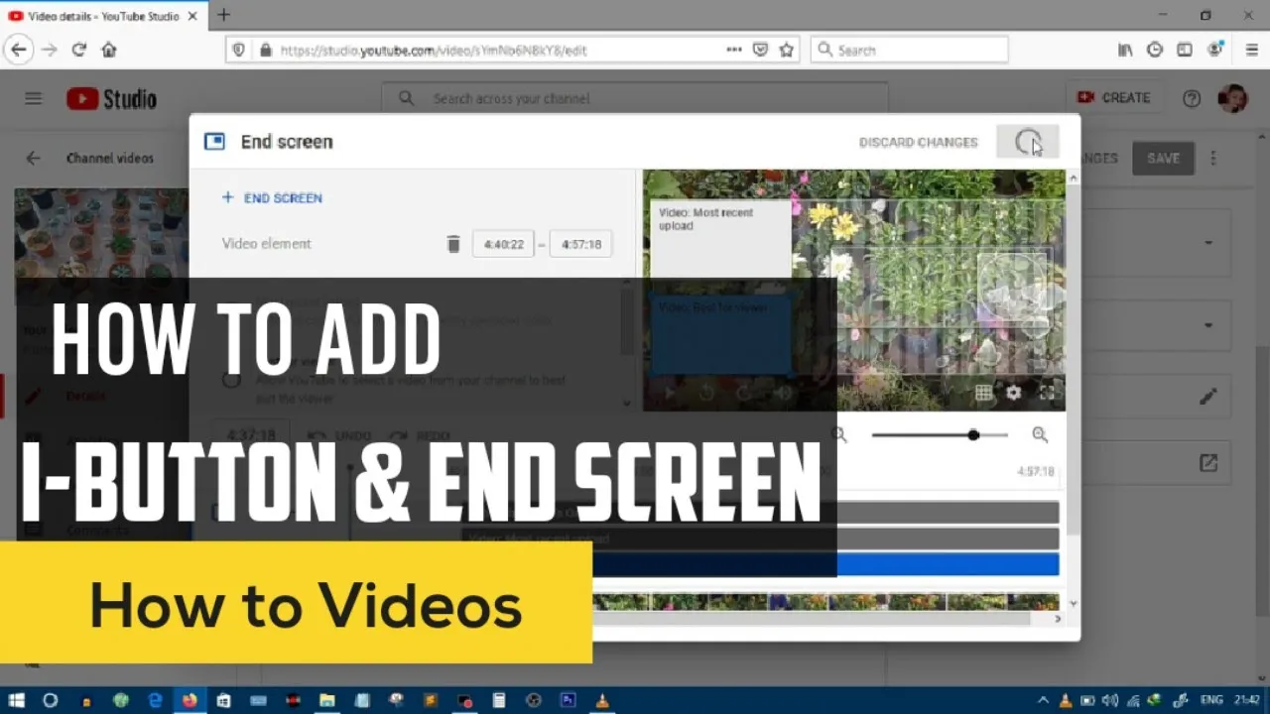Zoom in the end screen timeline
The height and width of the screenshot is (714, 1270).
(x=1040, y=434)
